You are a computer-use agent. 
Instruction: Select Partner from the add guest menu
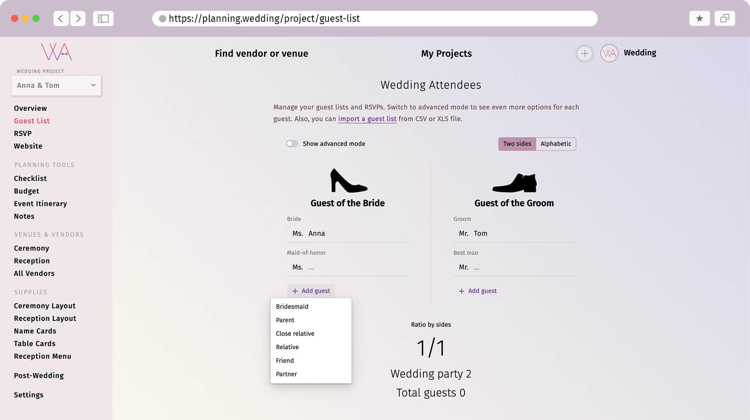coord(286,374)
